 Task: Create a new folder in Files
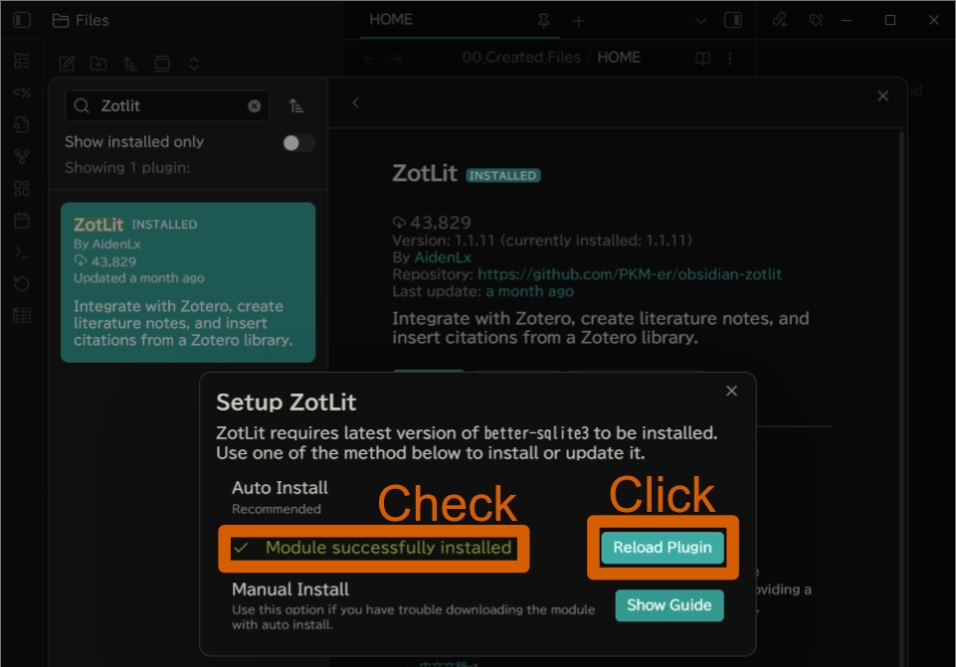tap(98, 64)
